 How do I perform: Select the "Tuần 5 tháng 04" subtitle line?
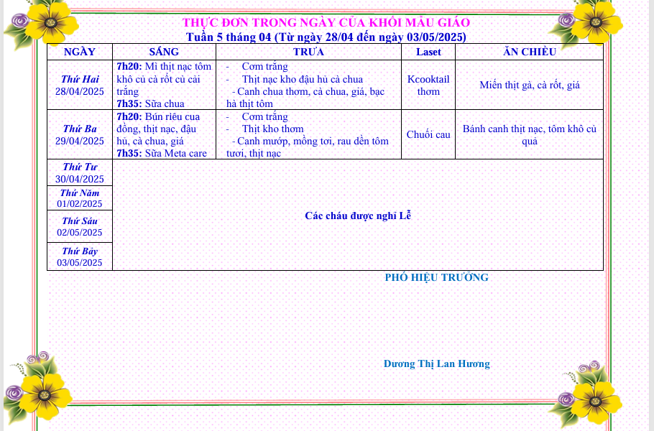tap(326, 37)
